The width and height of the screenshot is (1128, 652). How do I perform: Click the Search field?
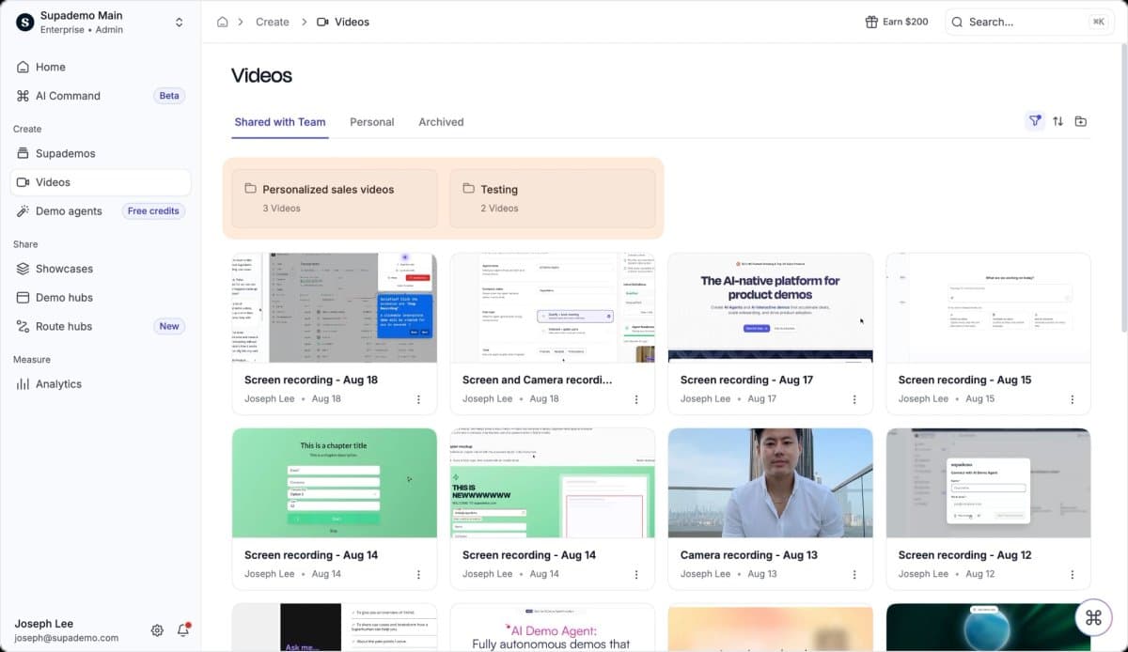tap(1027, 22)
